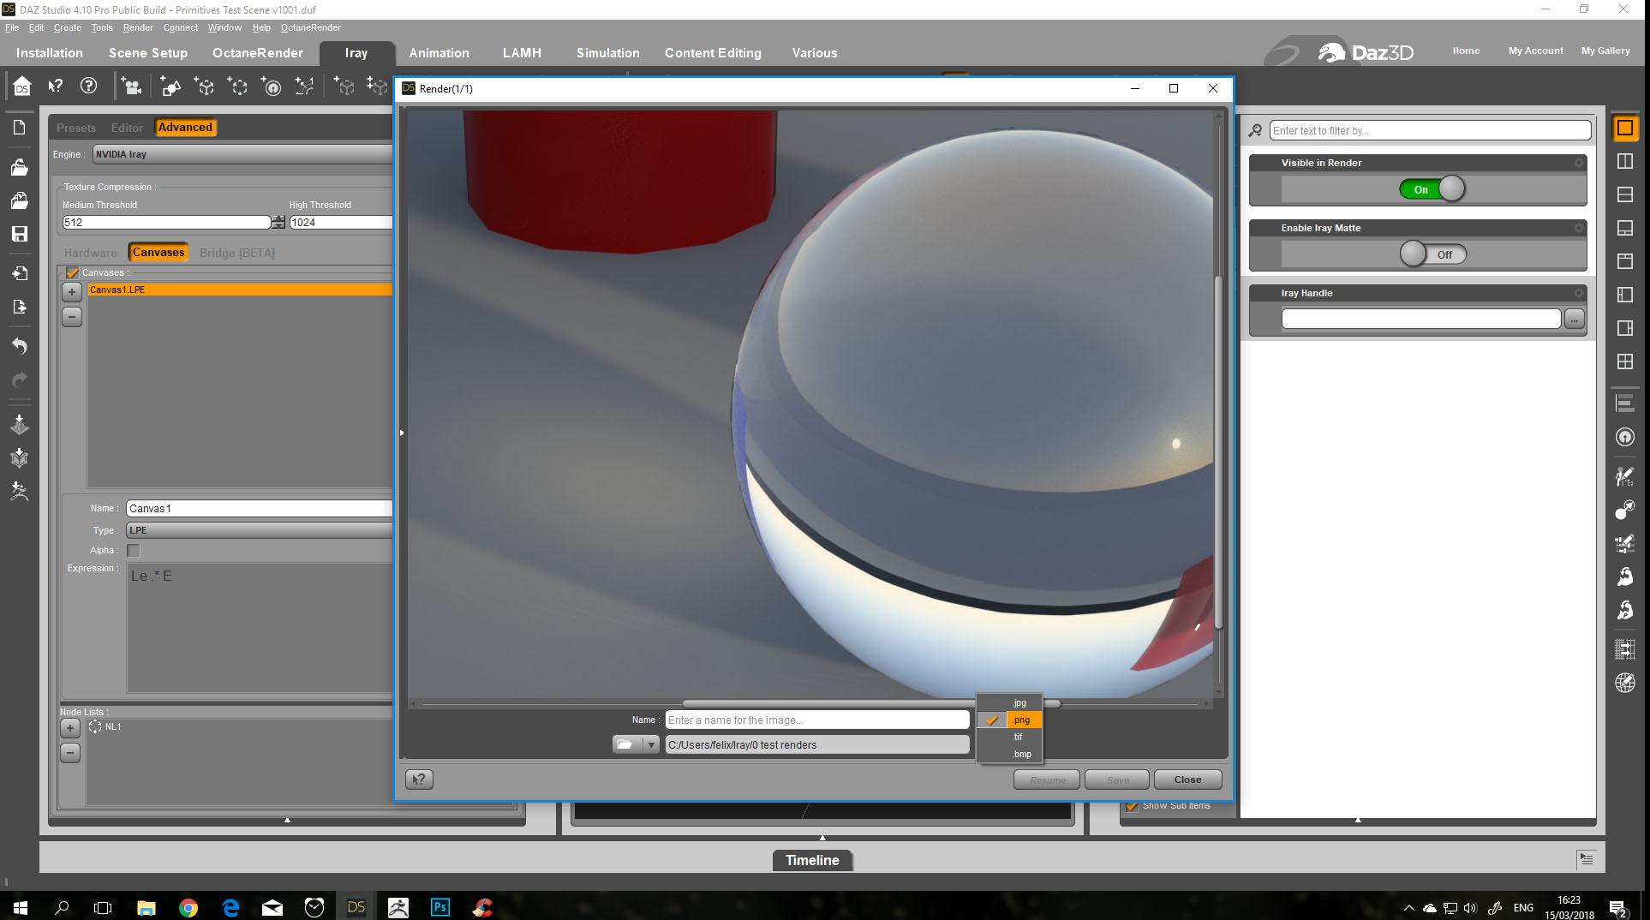Select the Canvas1.LPE list entry
The width and height of the screenshot is (1650, 920).
click(240, 290)
